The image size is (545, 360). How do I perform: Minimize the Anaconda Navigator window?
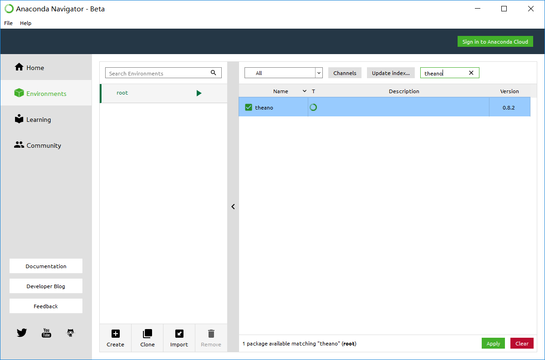click(x=478, y=9)
